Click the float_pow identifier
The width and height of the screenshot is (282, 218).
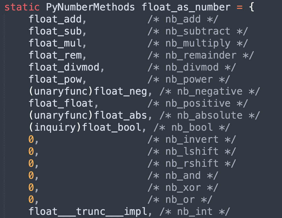pos(55,79)
